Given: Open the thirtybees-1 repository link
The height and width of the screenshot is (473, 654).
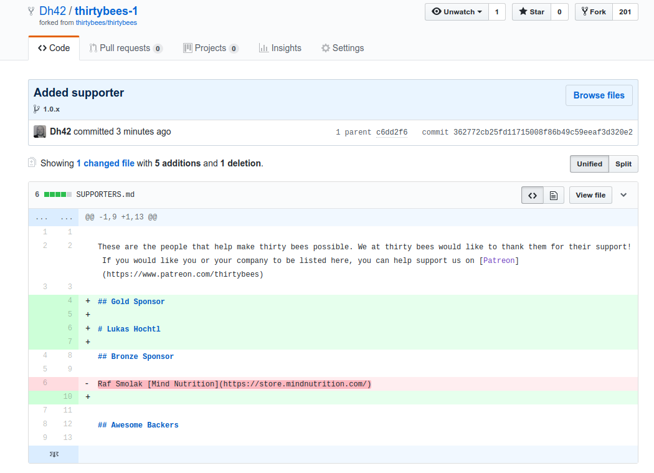Looking at the screenshot, I should [106, 11].
